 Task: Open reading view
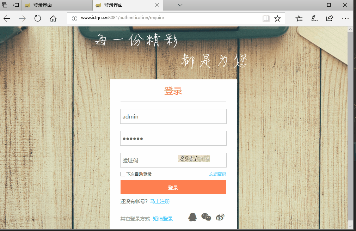(266, 18)
